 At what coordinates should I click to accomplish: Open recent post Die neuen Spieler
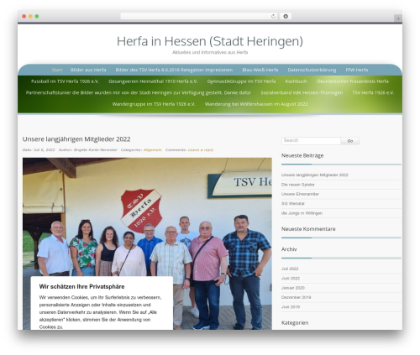pos(298,185)
